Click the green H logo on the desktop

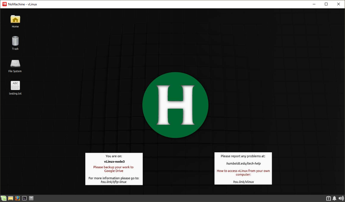tap(175, 105)
